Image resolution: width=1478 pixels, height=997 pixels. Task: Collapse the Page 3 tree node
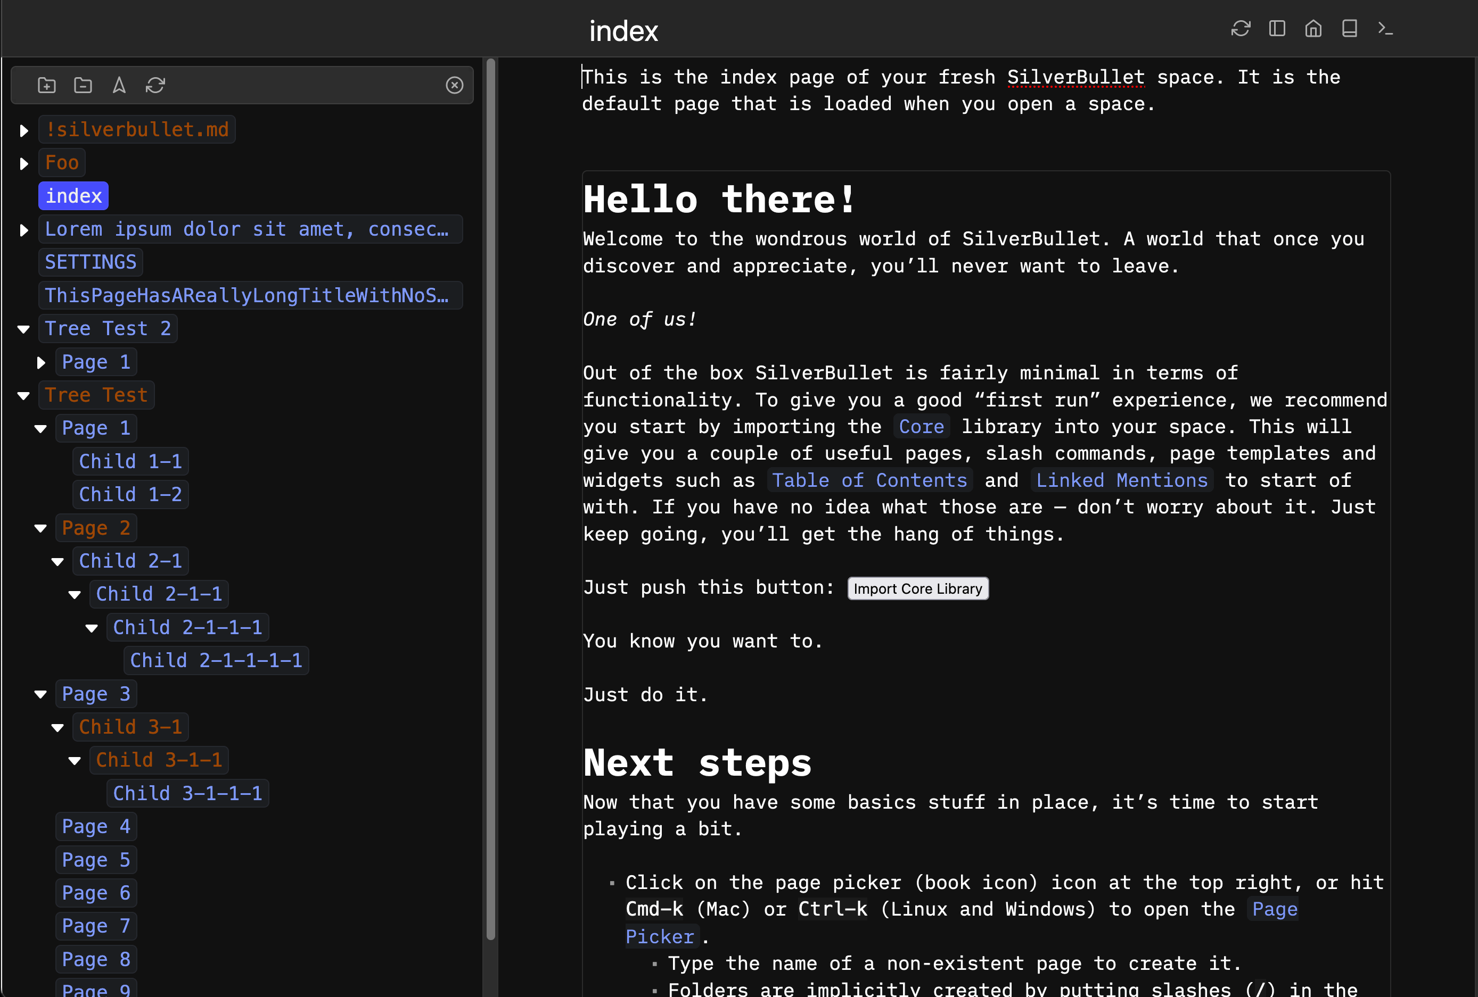pyautogui.click(x=40, y=694)
